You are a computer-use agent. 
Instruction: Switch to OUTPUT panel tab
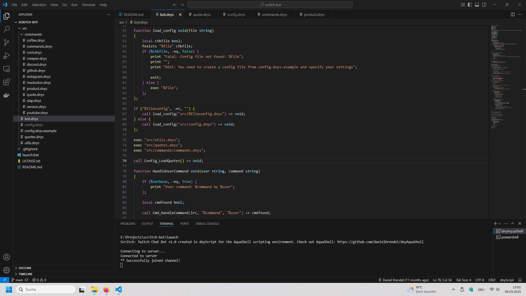pyautogui.click(x=147, y=224)
